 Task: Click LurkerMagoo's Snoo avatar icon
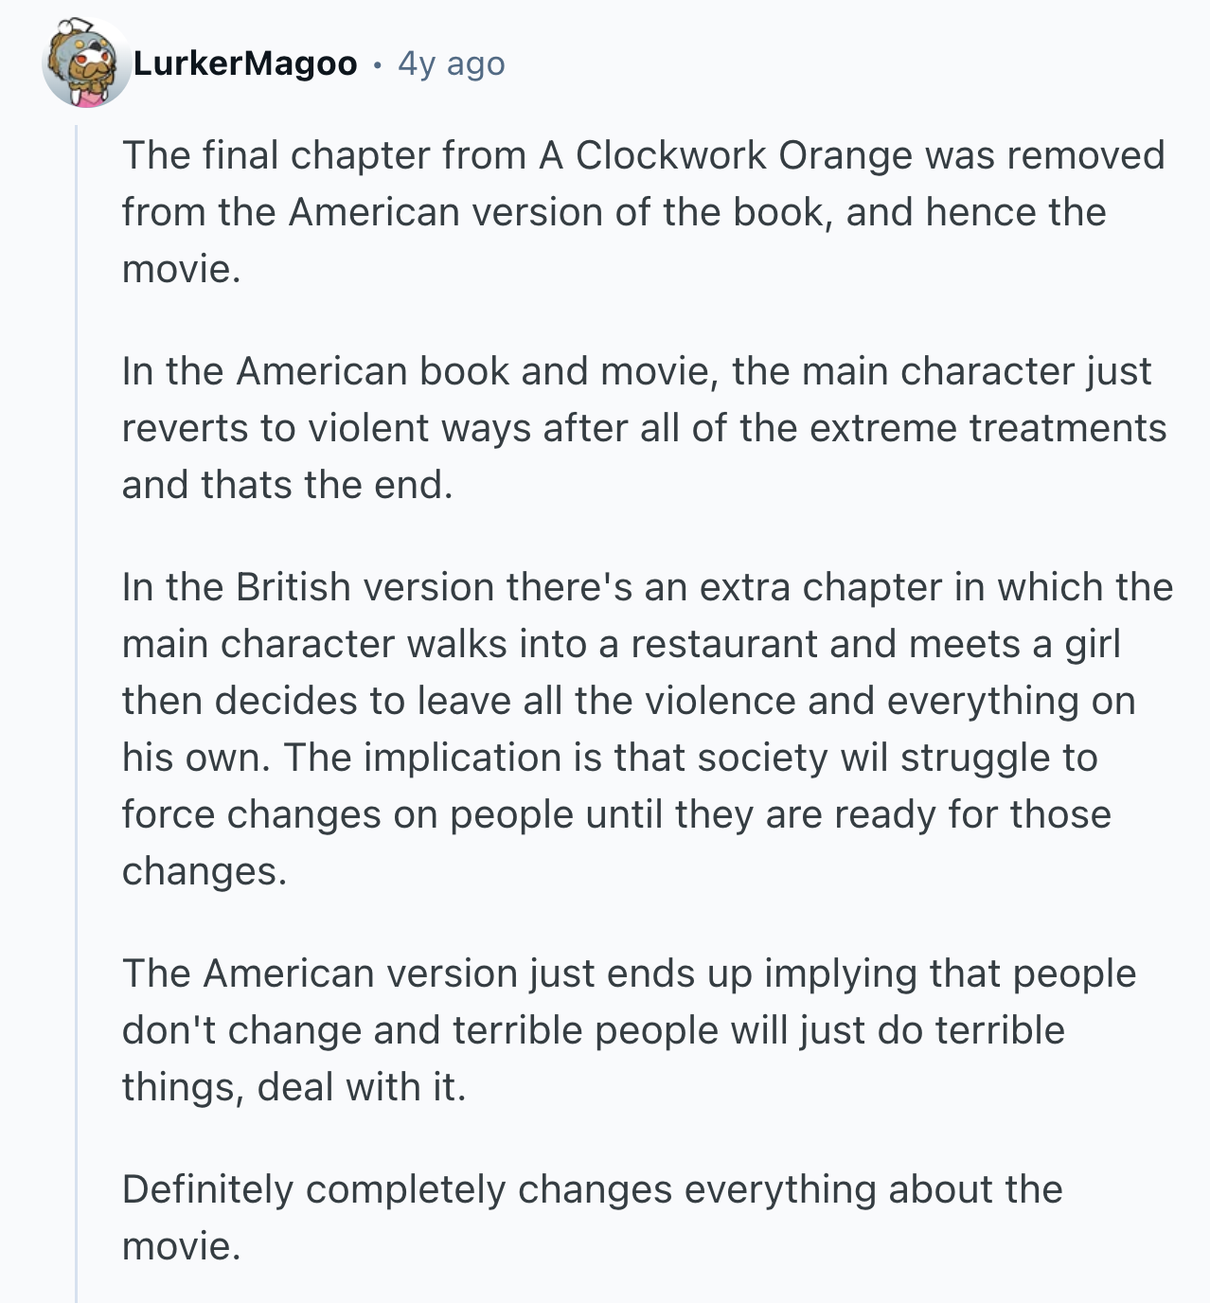pos(86,63)
